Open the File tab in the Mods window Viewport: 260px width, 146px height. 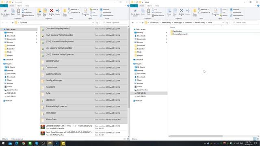pos(134,6)
